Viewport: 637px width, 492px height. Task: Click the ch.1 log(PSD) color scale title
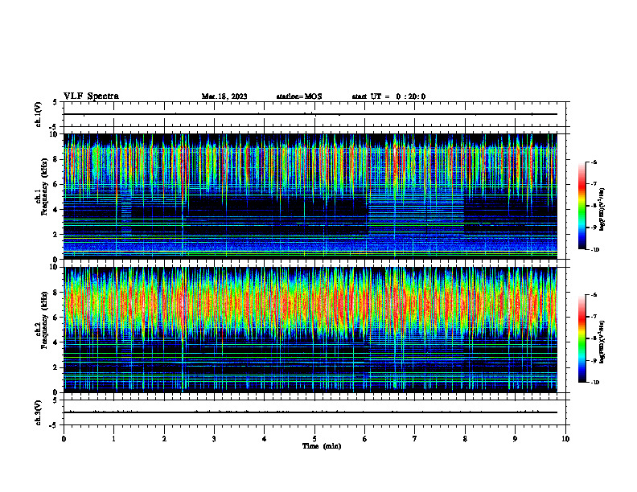[x=602, y=210]
